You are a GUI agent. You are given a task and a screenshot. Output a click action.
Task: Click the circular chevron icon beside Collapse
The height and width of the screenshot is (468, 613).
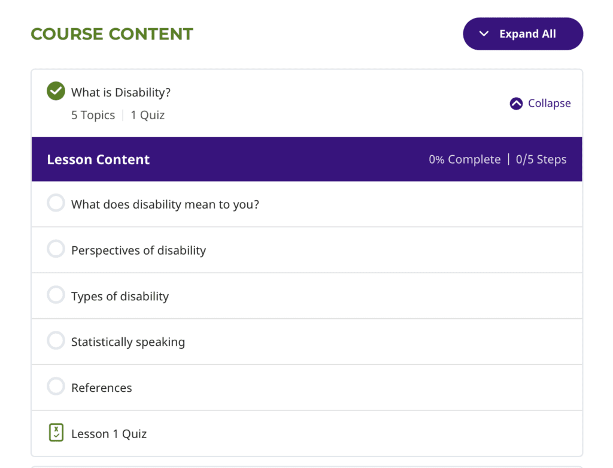click(x=516, y=103)
